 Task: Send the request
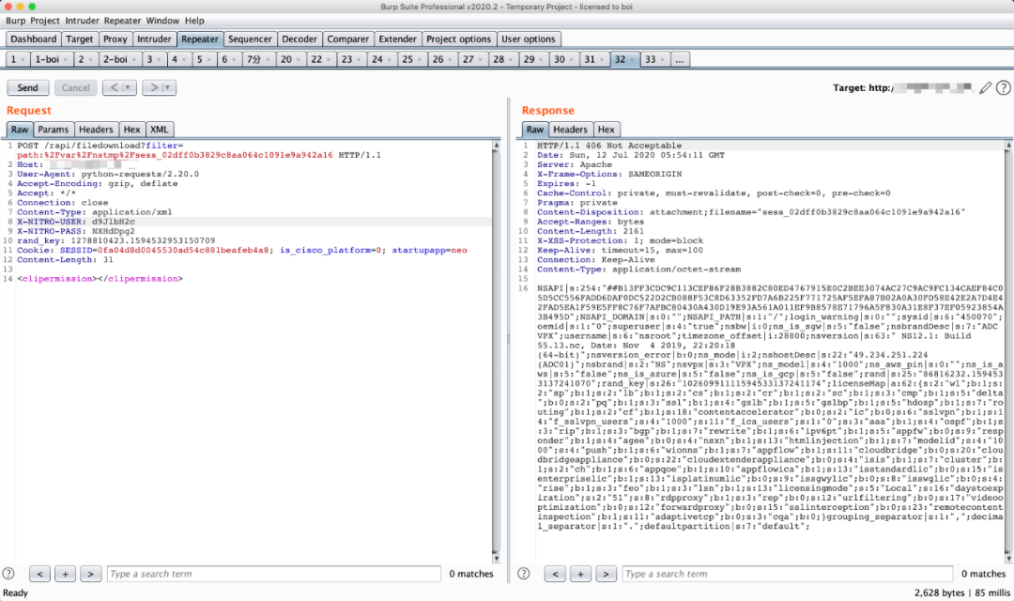coord(27,87)
